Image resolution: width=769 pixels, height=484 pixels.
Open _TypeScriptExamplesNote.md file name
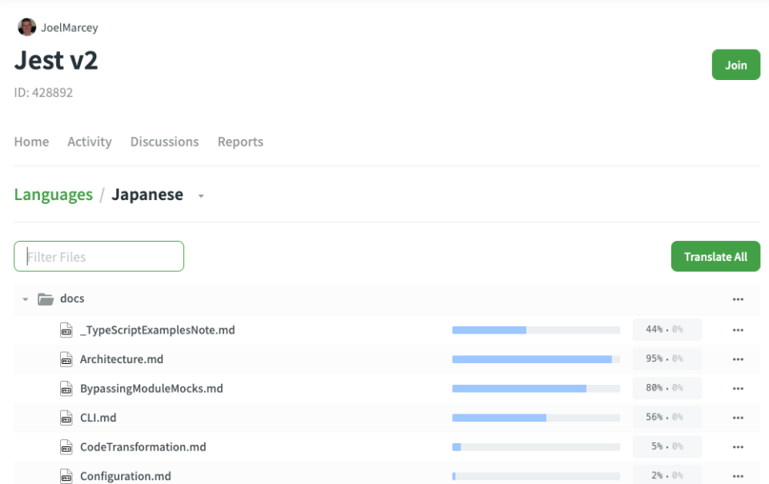(x=158, y=330)
